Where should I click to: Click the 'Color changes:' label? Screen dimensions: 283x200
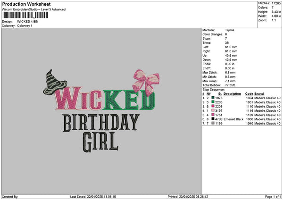(x=213, y=34)
